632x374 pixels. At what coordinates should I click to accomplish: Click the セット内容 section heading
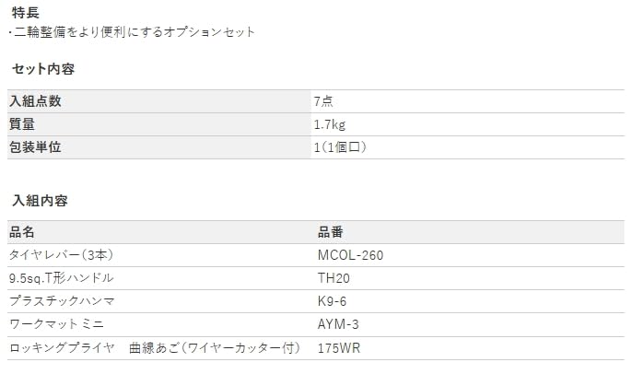(x=42, y=69)
